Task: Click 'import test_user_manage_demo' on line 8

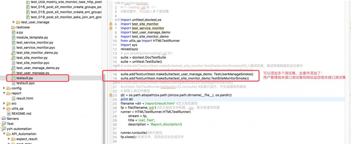Action: [145, 32]
